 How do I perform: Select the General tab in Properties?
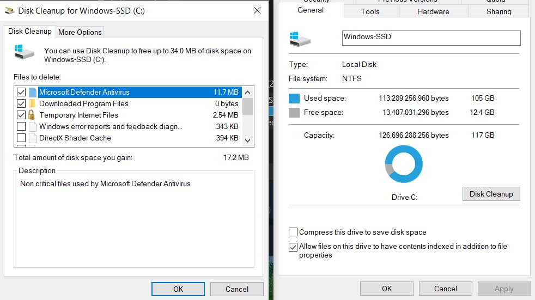[311, 10]
